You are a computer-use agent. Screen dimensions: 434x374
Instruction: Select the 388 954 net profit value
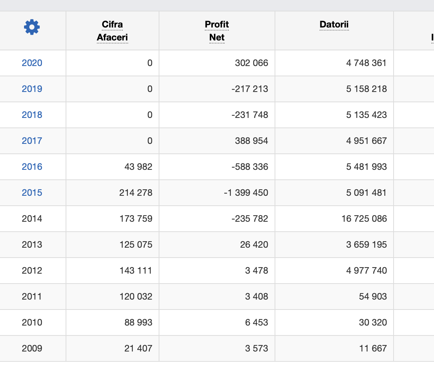click(x=251, y=141)
